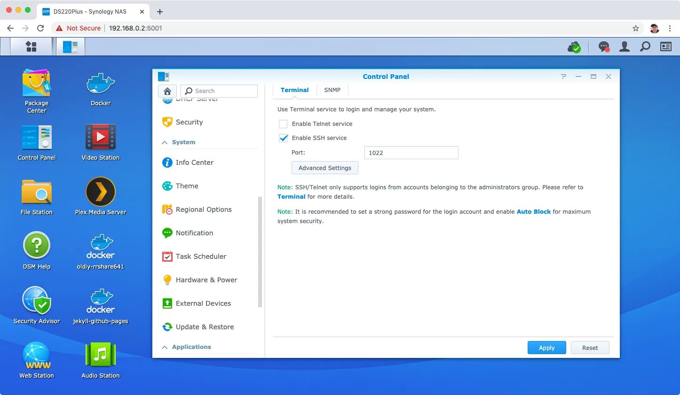Viewport: 680px width, 395px height.
Task: Open DSM main menu grid button
Action: tap(31, 46)
